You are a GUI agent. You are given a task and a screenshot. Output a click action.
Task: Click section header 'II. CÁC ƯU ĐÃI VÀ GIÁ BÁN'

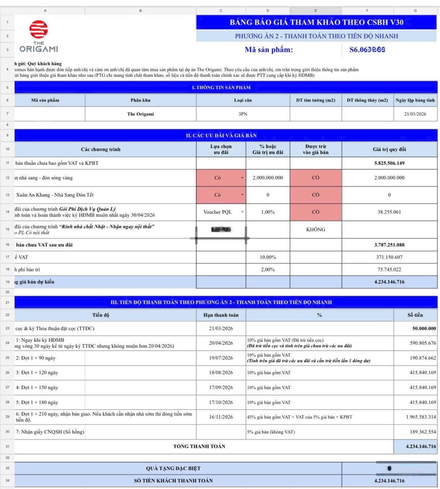coord(226,135)
